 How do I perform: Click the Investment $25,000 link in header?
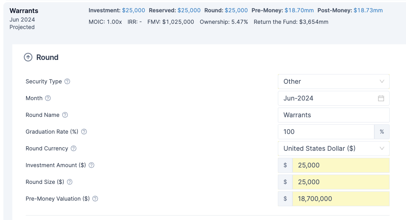click(133, 10)
